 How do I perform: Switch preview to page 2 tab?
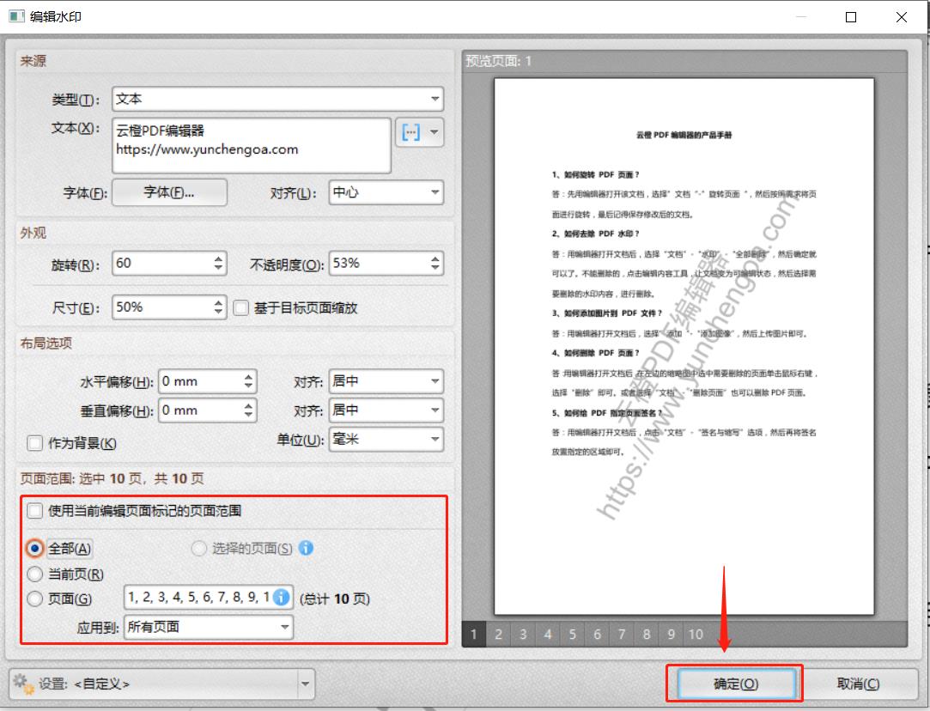[x=498, y=635]
